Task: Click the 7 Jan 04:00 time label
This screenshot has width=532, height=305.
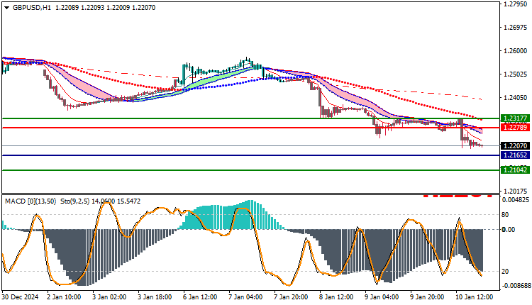Action: (245, 297)
